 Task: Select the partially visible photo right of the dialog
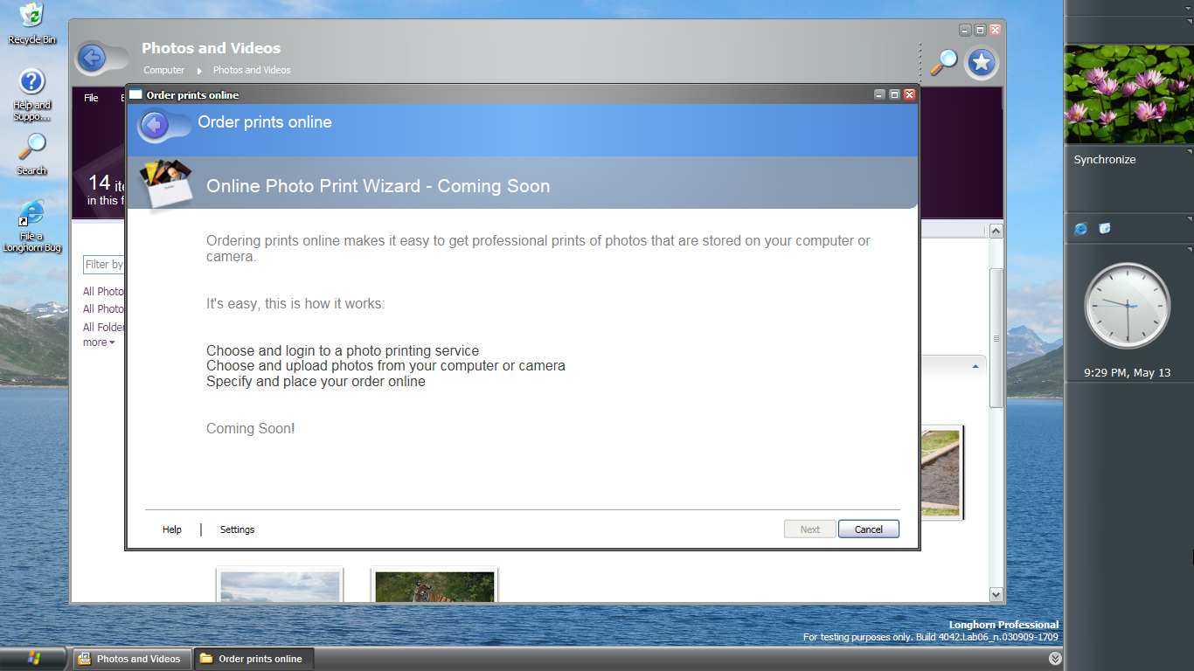(x=941, y=472)
